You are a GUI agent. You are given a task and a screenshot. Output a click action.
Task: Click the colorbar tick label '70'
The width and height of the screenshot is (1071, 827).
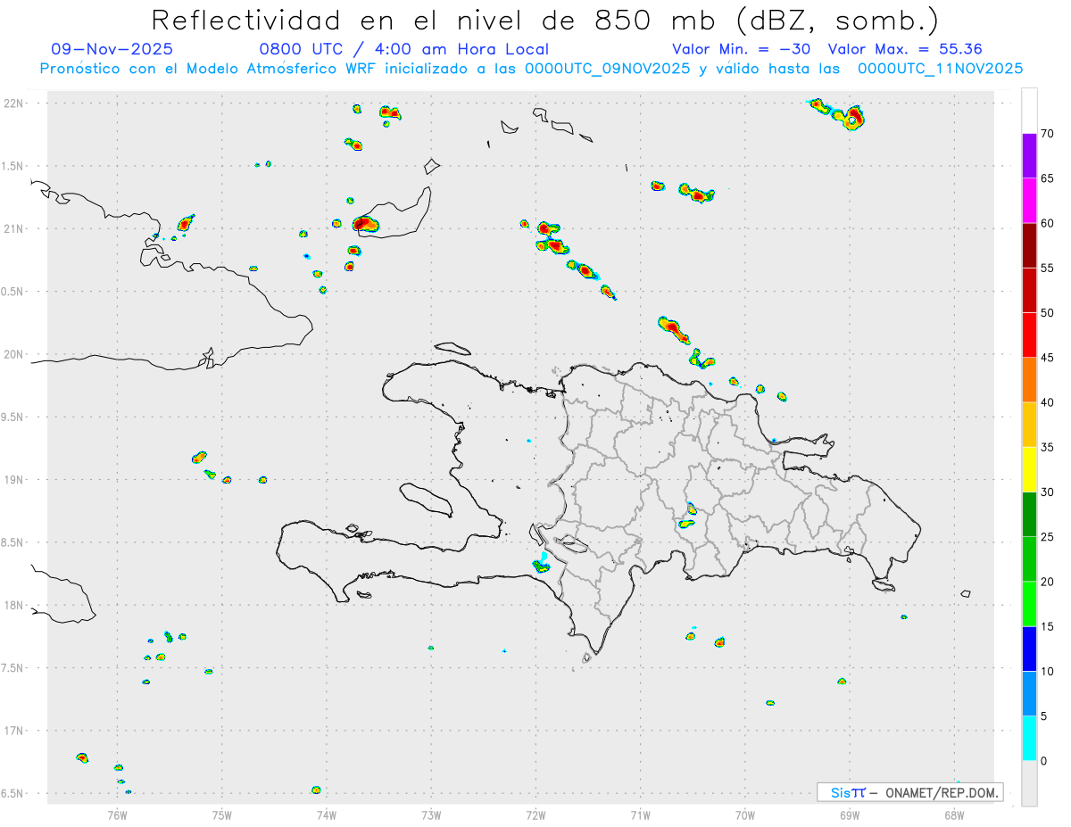click(x=1047, y=134)
